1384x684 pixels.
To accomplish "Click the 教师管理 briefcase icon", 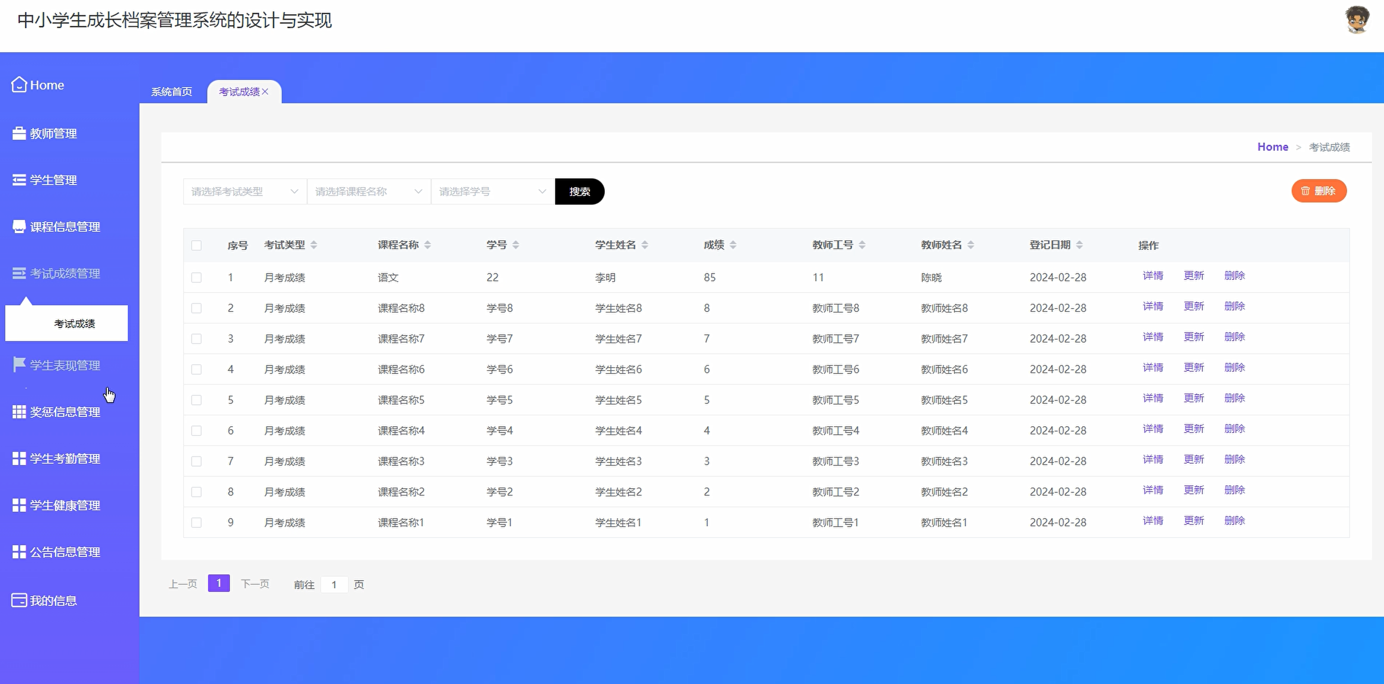I will 19,133.
